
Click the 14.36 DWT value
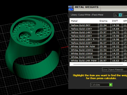(x=116, y=25)
